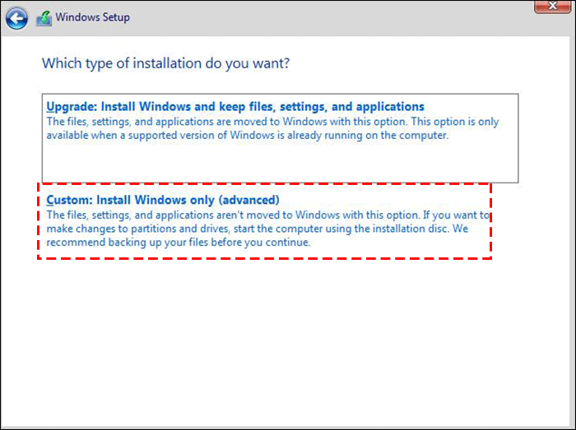Click the 'recommend backing up your files' line
This screenshot has width=576, height=430.
(179, 243)
